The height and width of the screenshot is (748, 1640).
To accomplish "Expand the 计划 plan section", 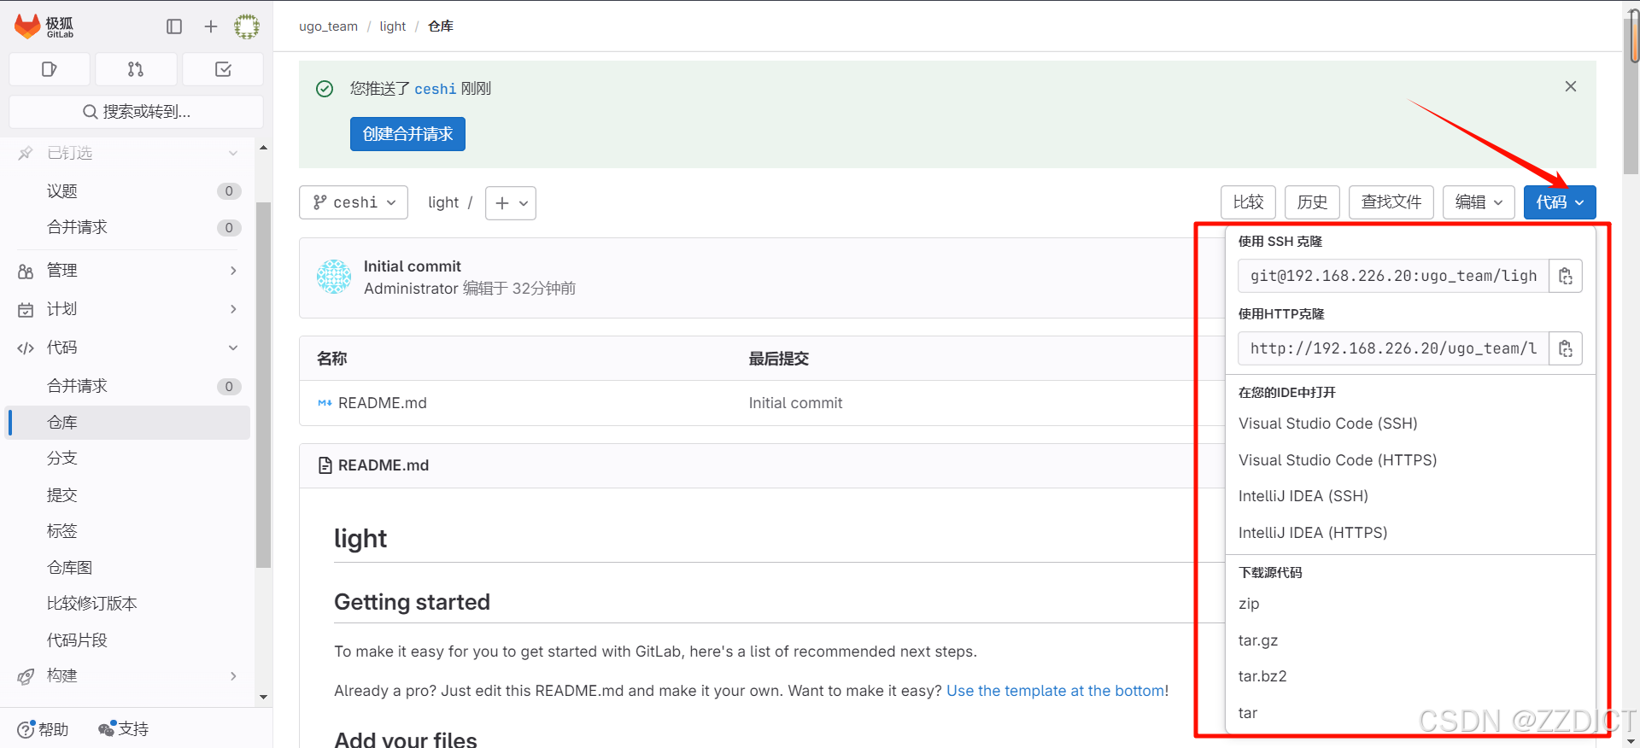I will pos(128,309).
